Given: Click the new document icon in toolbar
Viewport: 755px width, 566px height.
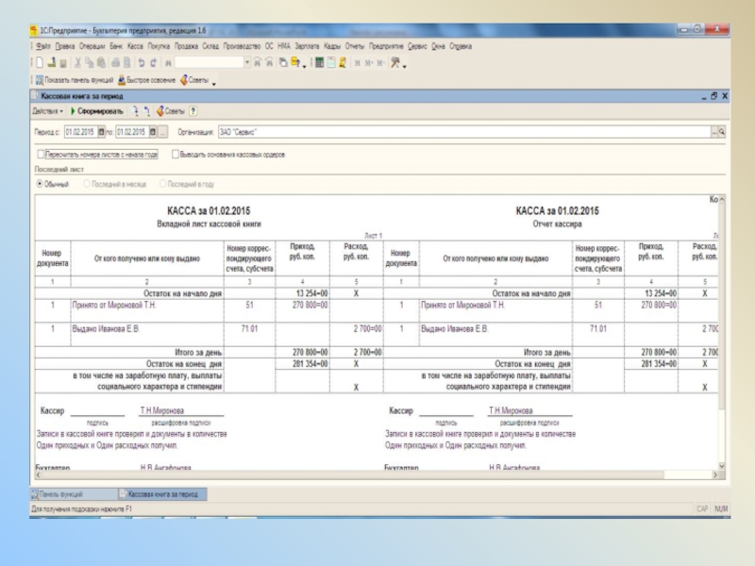Looking at the screenshot, I should pyautogui.click(x=41, y=63).
